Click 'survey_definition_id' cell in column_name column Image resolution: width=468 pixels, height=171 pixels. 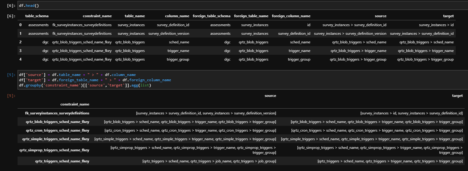point(173,25)
